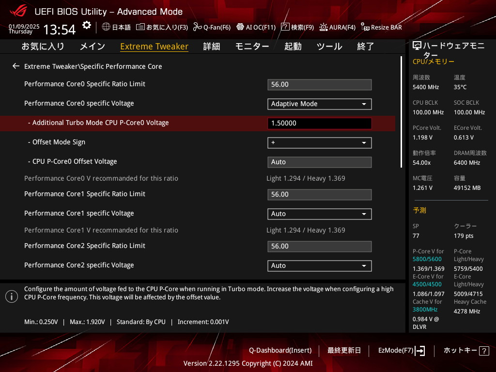Click the AI OC chip icon

[x=240, y=27]
